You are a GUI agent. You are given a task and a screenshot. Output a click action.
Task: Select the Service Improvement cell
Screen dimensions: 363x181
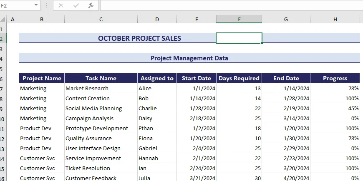(101, 158)
